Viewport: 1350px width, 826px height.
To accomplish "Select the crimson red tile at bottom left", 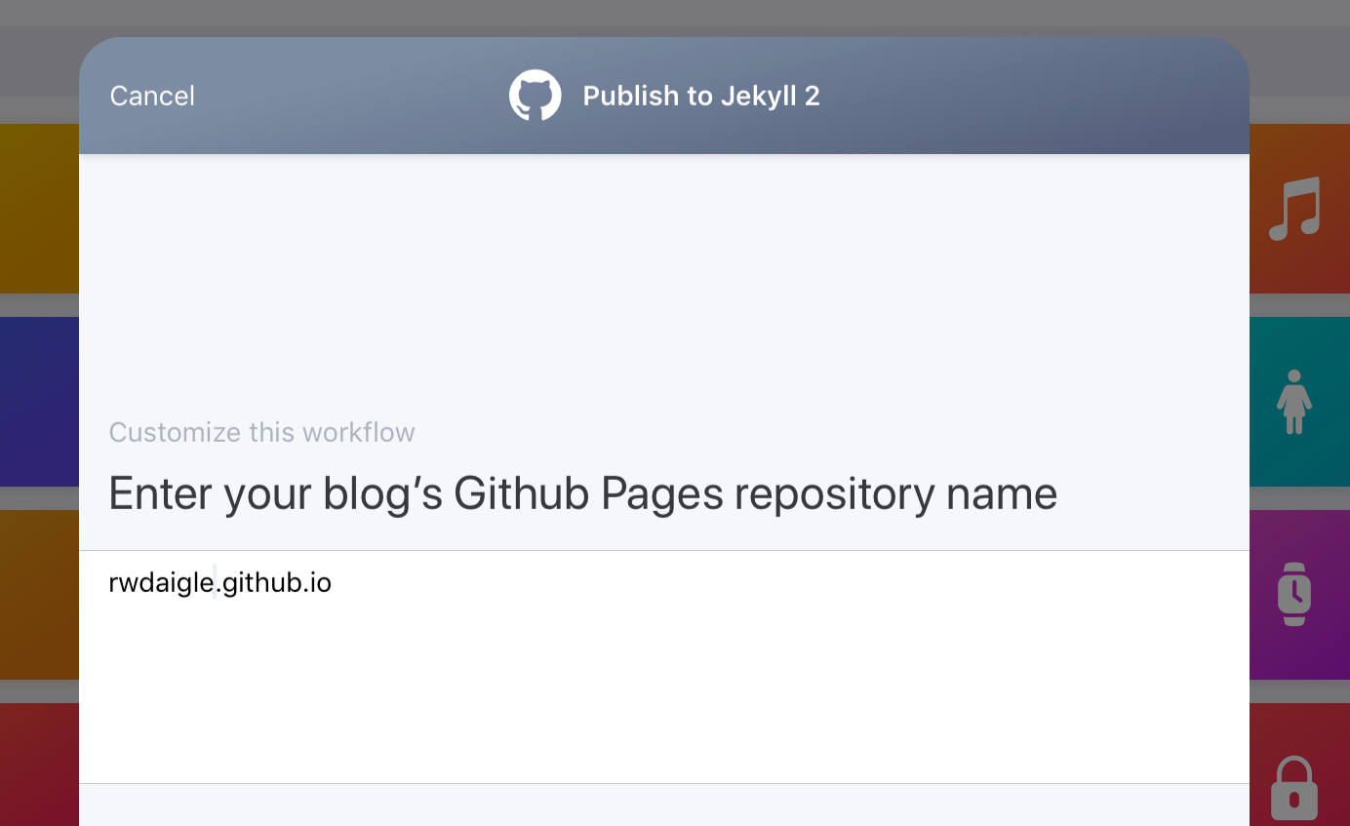I will point(39,765).
